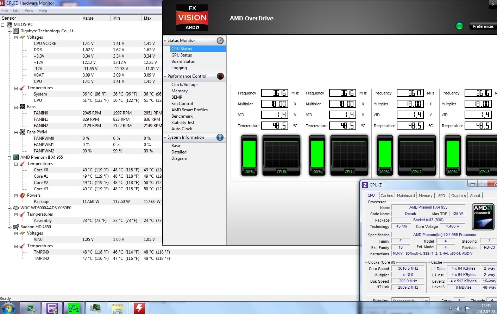Open the Clock/Voltage page
The width and height of the screenshot is (497, 315).
point(184,85)
